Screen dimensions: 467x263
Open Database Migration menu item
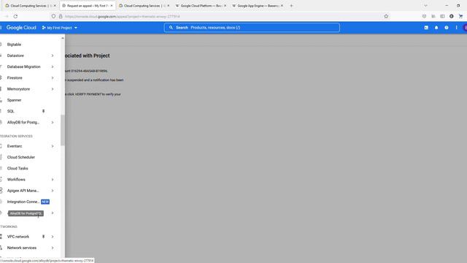(x=23, y=66)
